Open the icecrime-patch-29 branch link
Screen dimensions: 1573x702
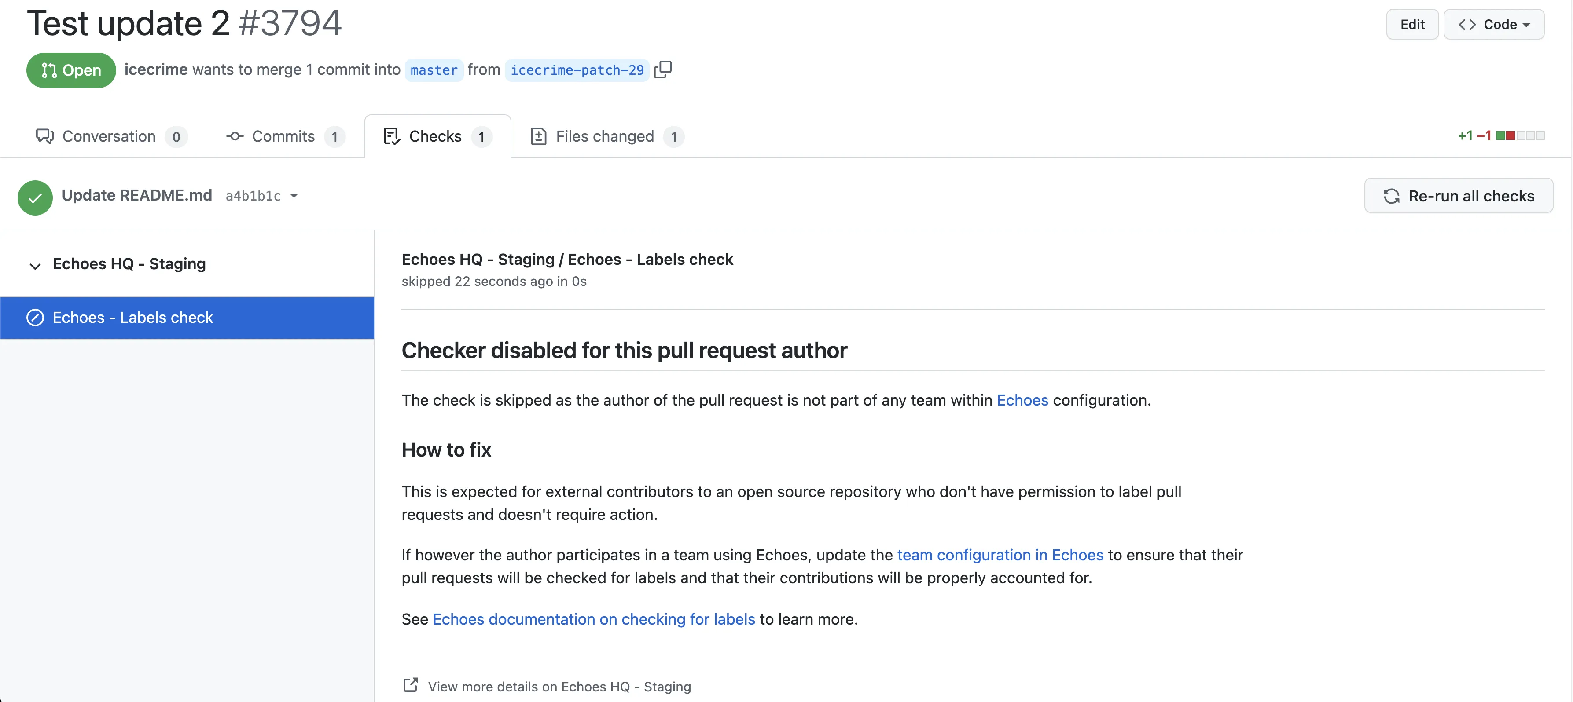pyautogui.click(x=577, y=70)
